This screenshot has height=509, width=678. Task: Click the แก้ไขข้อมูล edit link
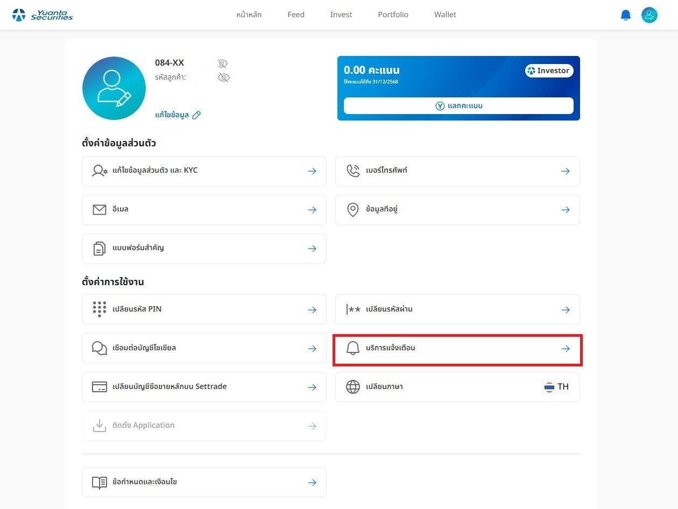point(178,115)
